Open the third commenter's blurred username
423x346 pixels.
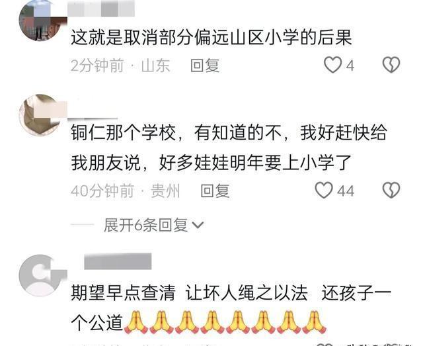click(x=118, y=261)
